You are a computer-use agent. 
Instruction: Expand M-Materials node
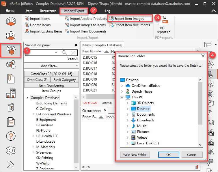(x=33, y=147)
